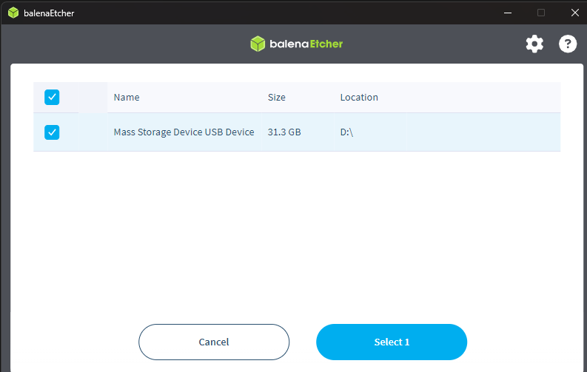Click the Mass Storage Device USB Device name
The width and height of the screenshot is (587, 372).
(184, 132)
